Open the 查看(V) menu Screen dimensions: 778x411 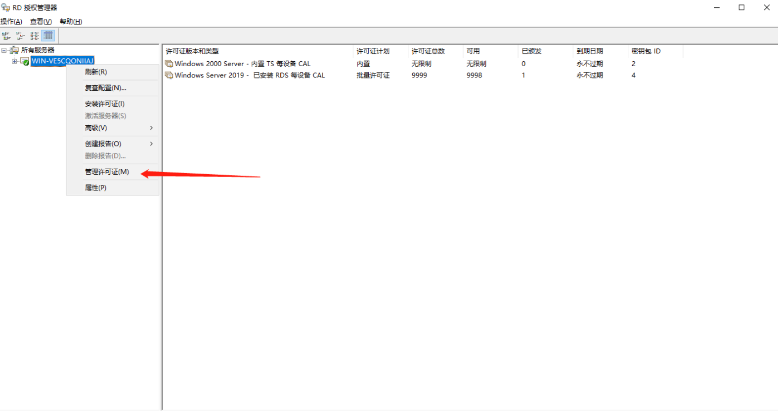pos(41,22)
